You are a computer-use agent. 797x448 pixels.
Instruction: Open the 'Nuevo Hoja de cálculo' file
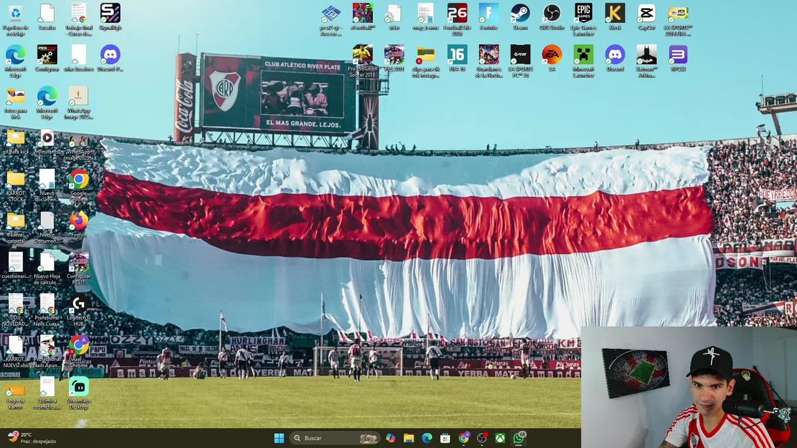47,269
